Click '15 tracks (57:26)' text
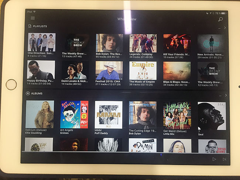The height and width of the screenshot is (180, 240). tap(173, 57)
